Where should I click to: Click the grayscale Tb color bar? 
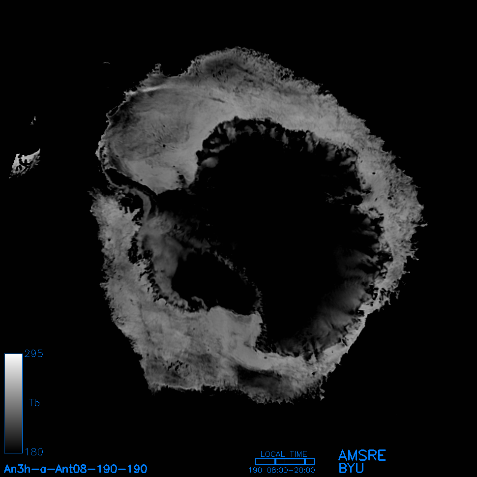click(x=13, y=403)
